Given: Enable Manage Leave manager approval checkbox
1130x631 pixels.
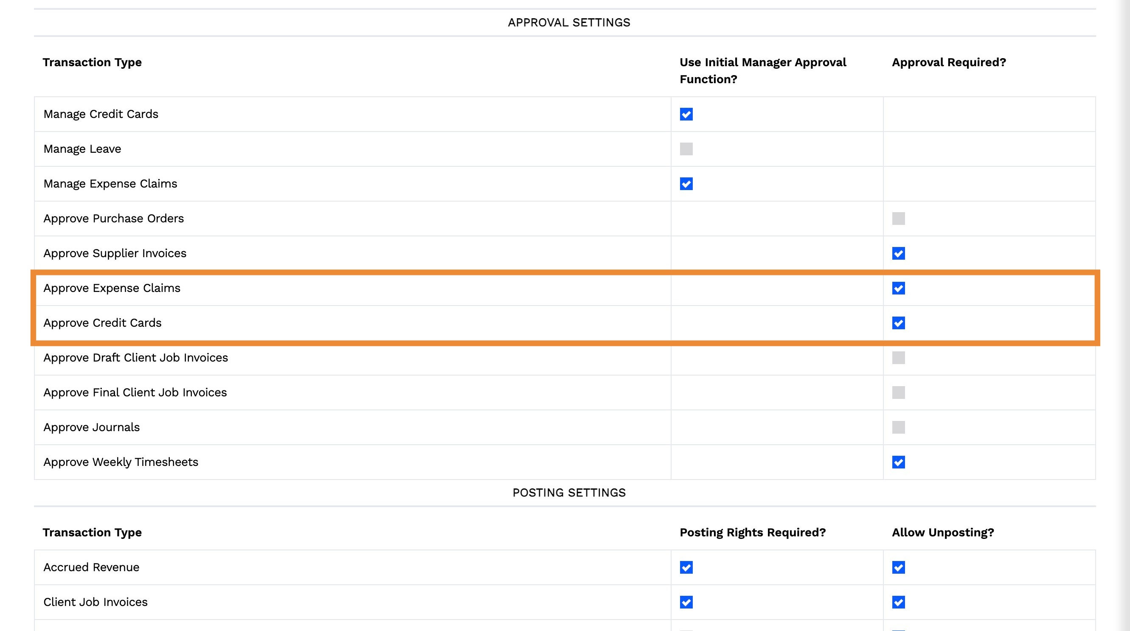Looking at the screenshot, I should point(686,149).
